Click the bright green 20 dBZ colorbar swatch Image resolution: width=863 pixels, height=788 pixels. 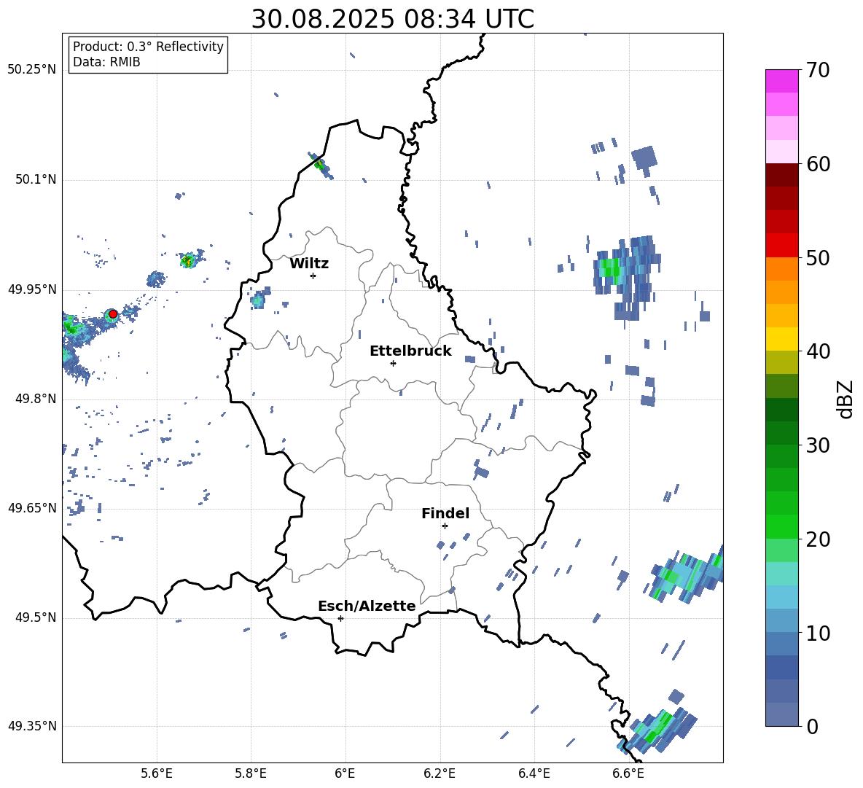click(x=781, y=526)
